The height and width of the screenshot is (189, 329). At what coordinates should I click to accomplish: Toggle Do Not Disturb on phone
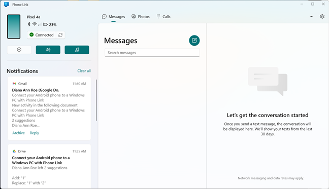19,50
